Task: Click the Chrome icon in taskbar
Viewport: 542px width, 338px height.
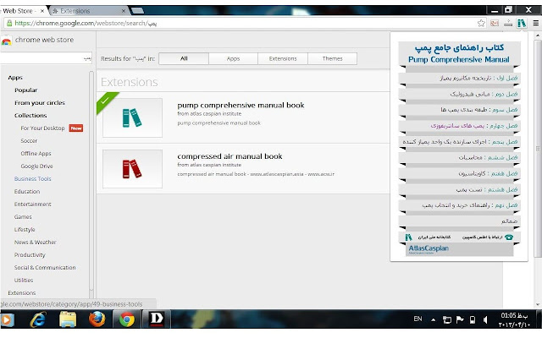Action: tap(127, 319)
